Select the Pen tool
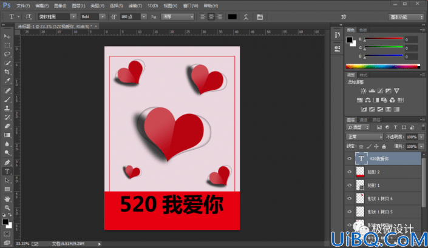Viewport: 428px width, 248px height. tap(7, 163)
